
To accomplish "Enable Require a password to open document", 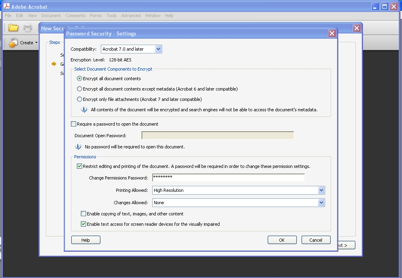I will [x=74, y=124].
